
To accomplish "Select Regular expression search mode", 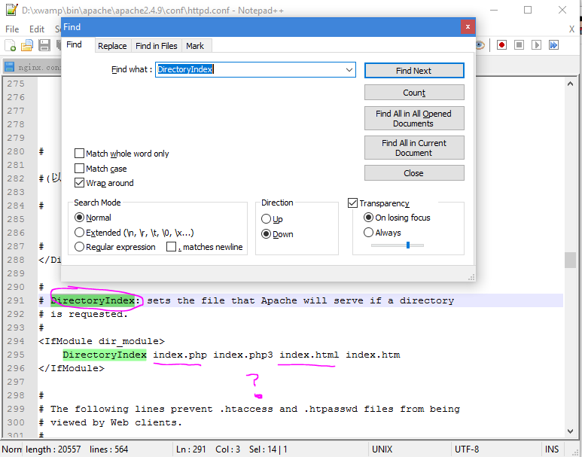I will coord(79,247).
